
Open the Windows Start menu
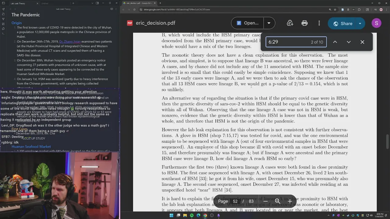171,215
